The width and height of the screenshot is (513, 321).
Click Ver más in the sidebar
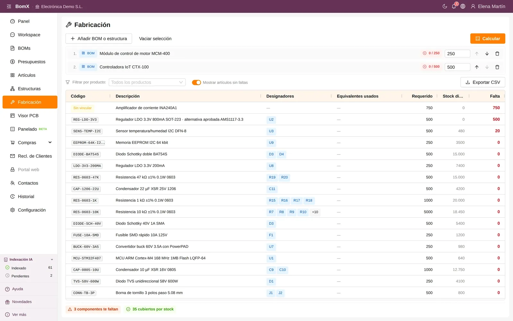[19, 315]
